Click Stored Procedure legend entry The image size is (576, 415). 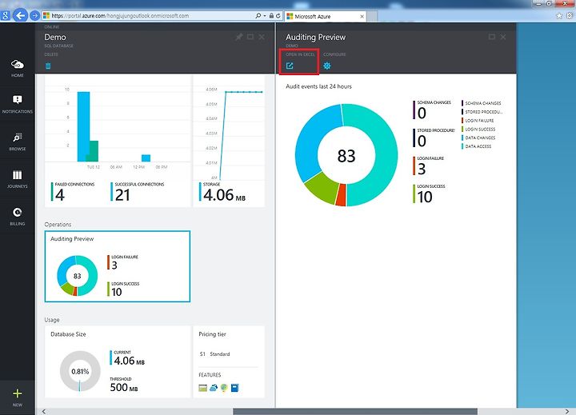(x=483, y=112)
